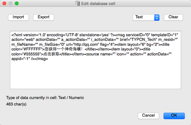Click the "Edit database cell" title text
The height and width of the screenshot is (125, 191).
pyautogui.click(x=98, y=3)
